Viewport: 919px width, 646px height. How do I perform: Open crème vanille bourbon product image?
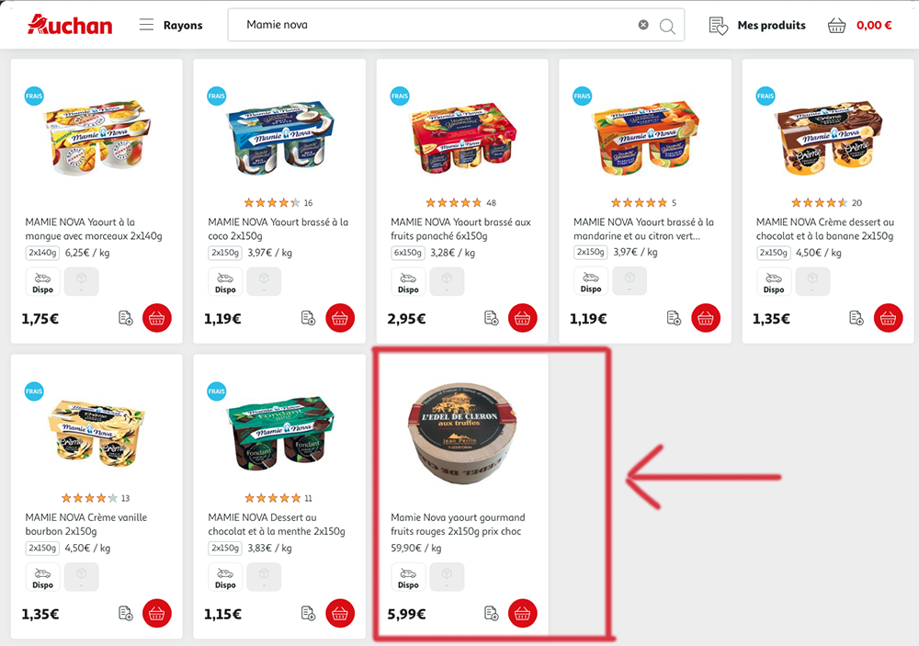(97, 434)
